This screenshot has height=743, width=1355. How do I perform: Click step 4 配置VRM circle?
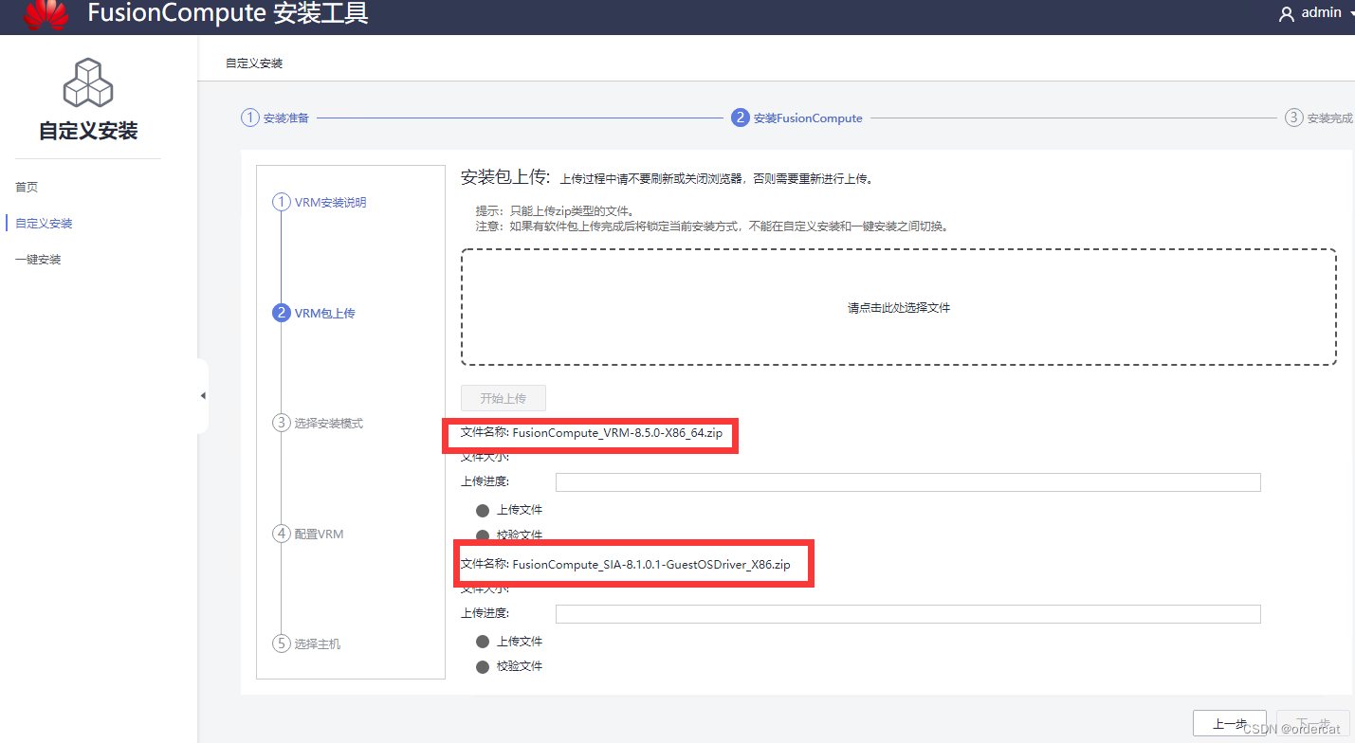point(282,534)
